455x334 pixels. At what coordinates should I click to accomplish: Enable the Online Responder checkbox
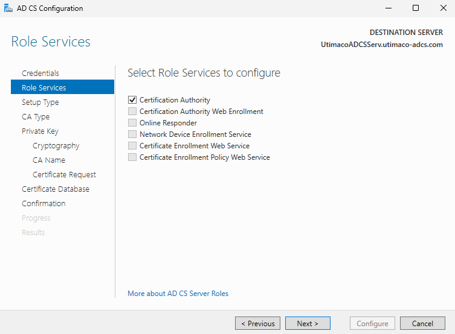click(132, 123)
